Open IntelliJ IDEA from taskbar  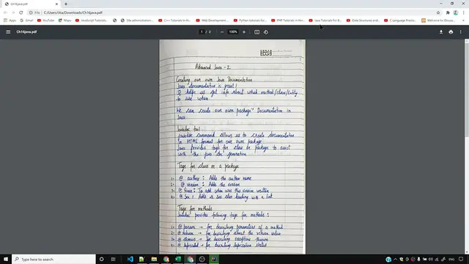tap(214, 259)
